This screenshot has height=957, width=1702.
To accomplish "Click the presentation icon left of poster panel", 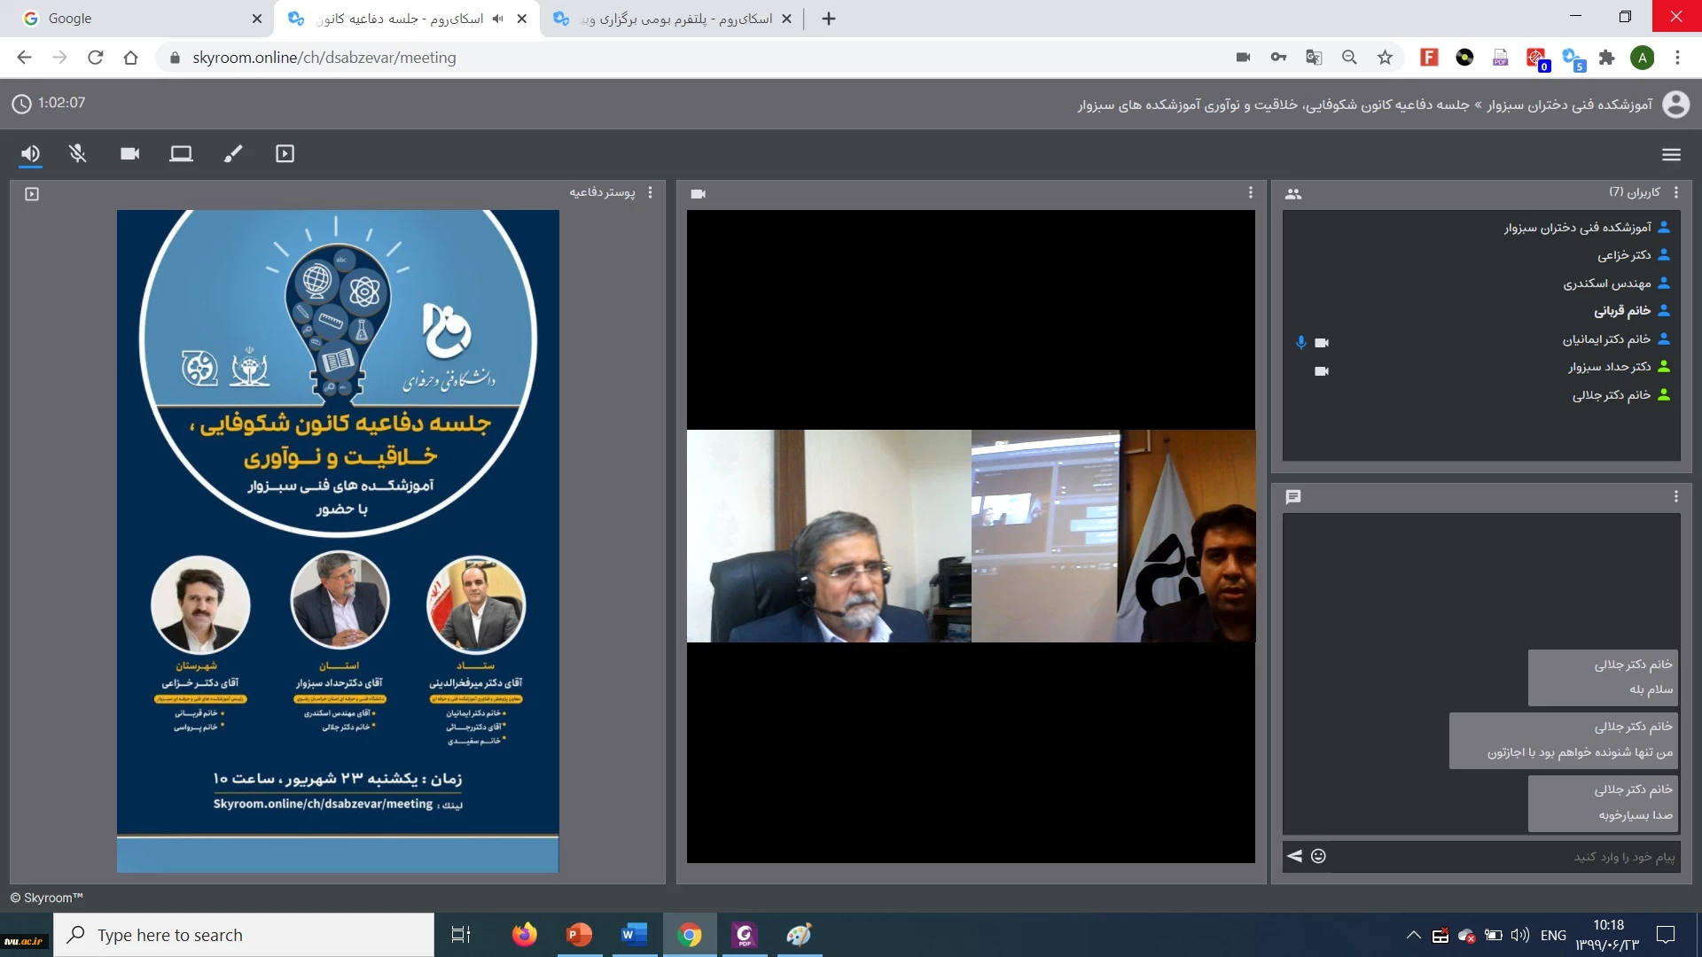I will pyautogui.click(x=32, y=194).
